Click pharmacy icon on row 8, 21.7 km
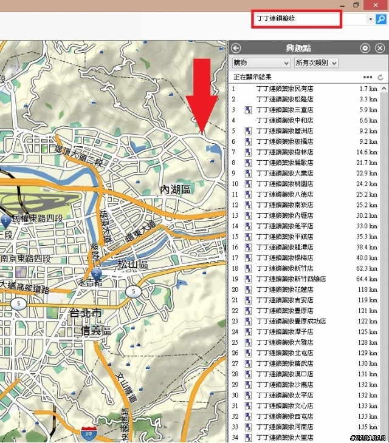Image resolution: width=389 pixels, height=443 pixels. [248, 163]
